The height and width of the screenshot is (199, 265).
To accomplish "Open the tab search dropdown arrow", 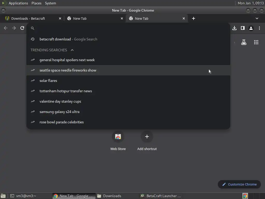I will [x=257, y=18].
